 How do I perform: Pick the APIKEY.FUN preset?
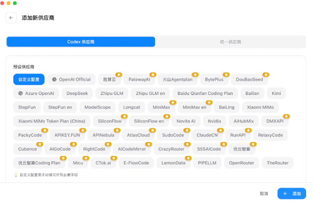click(67, 135)
